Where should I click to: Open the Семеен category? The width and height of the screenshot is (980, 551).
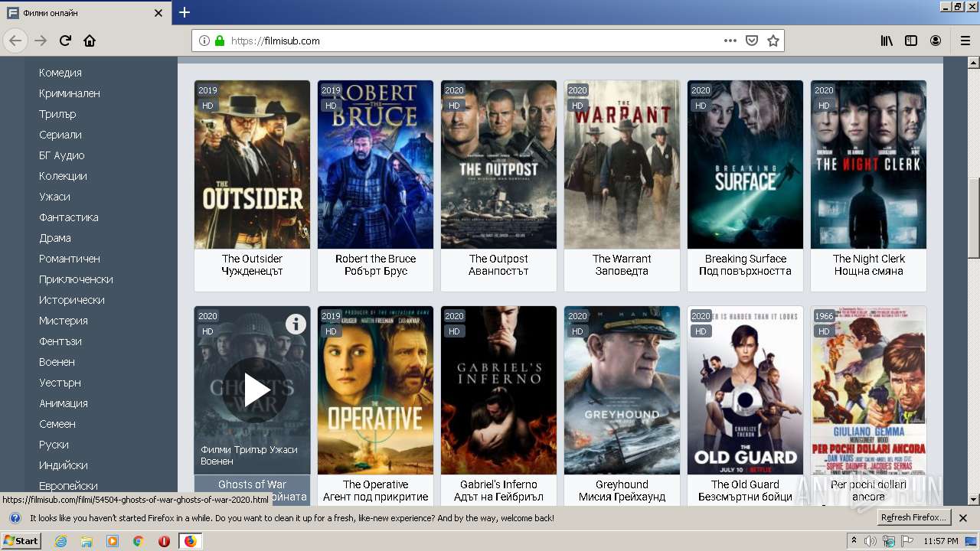[x=57, y=424]
